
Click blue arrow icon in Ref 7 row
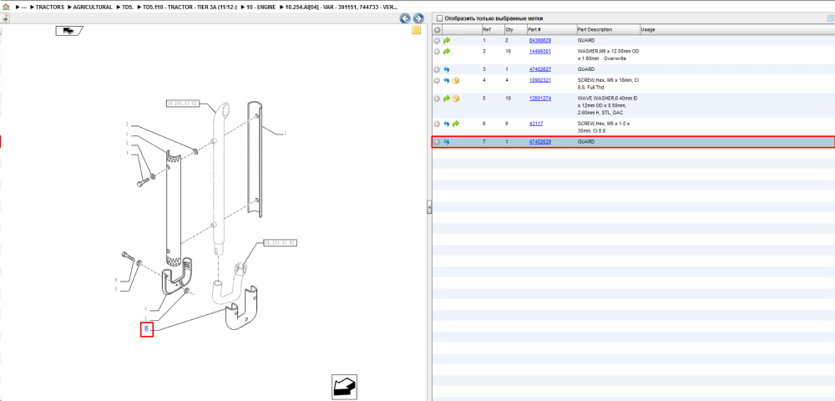click(447, 142)
